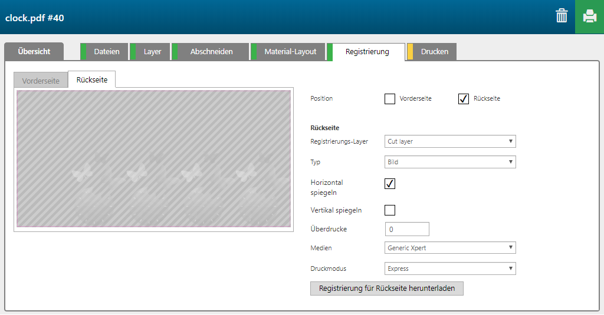The width and height of the screenshot is (604, 315).
Task: Click the striped Rückseite preview image
Action: 153,159
